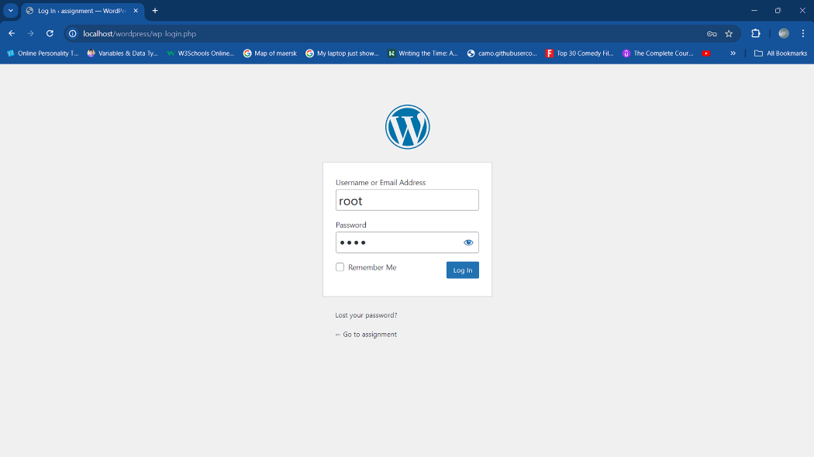Open the saved password key icon
This screenshot has width=814, height=457.
712,34
